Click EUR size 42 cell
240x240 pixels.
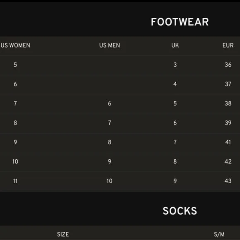pos(228,162)
